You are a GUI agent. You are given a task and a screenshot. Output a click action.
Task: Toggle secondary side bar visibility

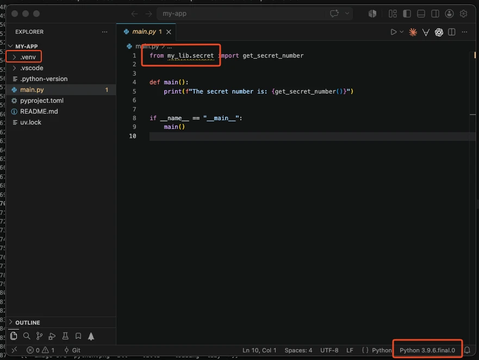435,14
